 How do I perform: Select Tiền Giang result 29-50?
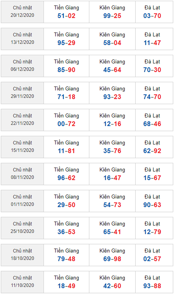[x=67, y=205]
